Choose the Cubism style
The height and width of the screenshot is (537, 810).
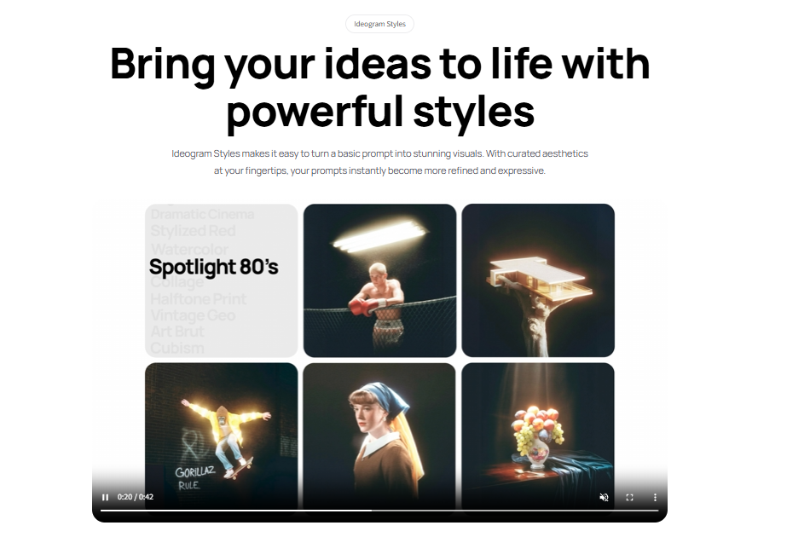point(177,348)
